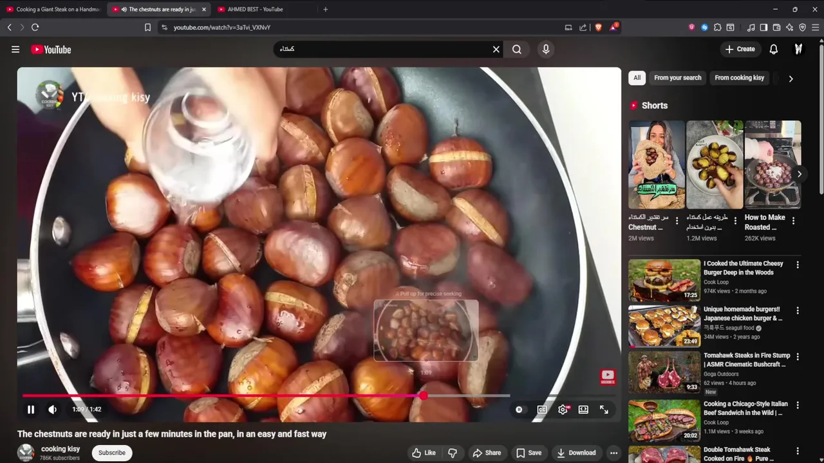Close the chestnuts video browser tab

(x=204, y=9)
